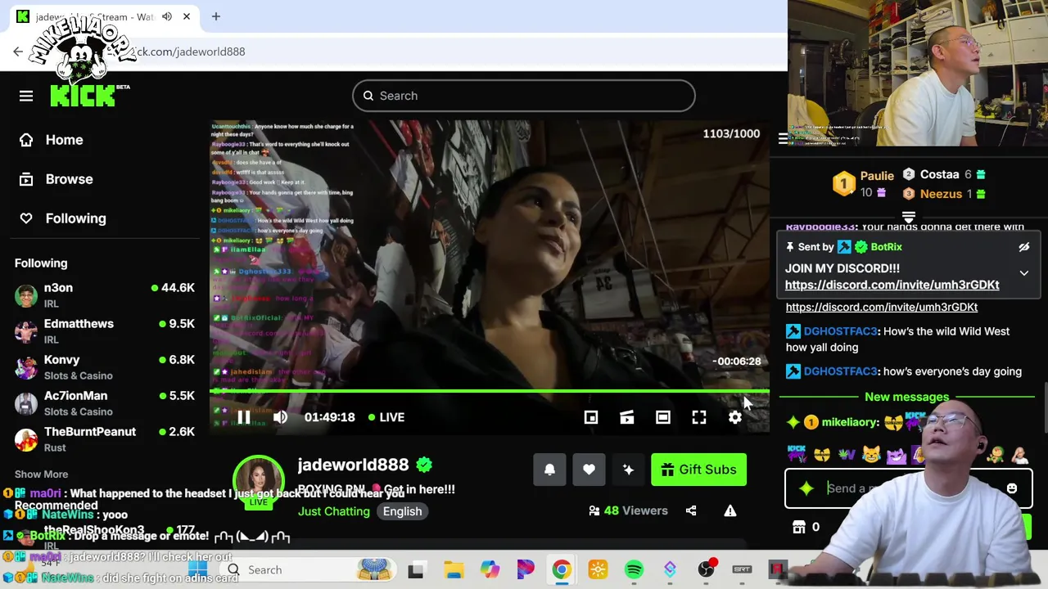Open the Following page
Screen dimensions: 1048x589
(62, 218)
